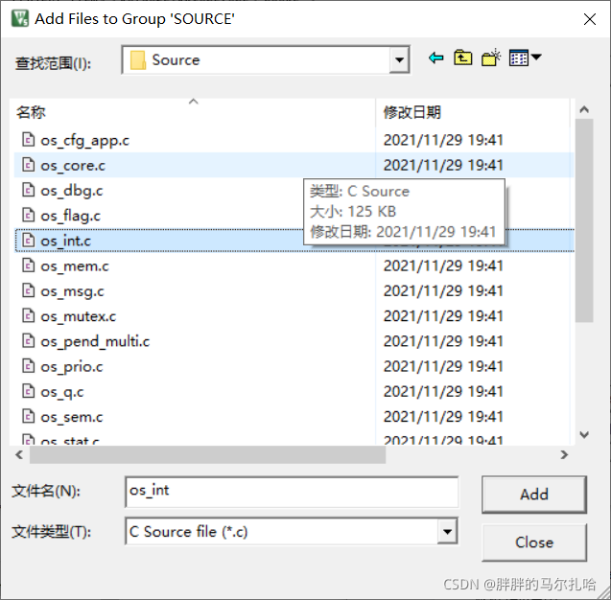
Task: Open the file type dropdown arrow
Action: (447, 531)
